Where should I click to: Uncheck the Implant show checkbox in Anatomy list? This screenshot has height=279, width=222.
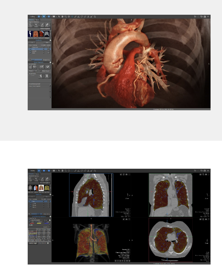[30, 51]
